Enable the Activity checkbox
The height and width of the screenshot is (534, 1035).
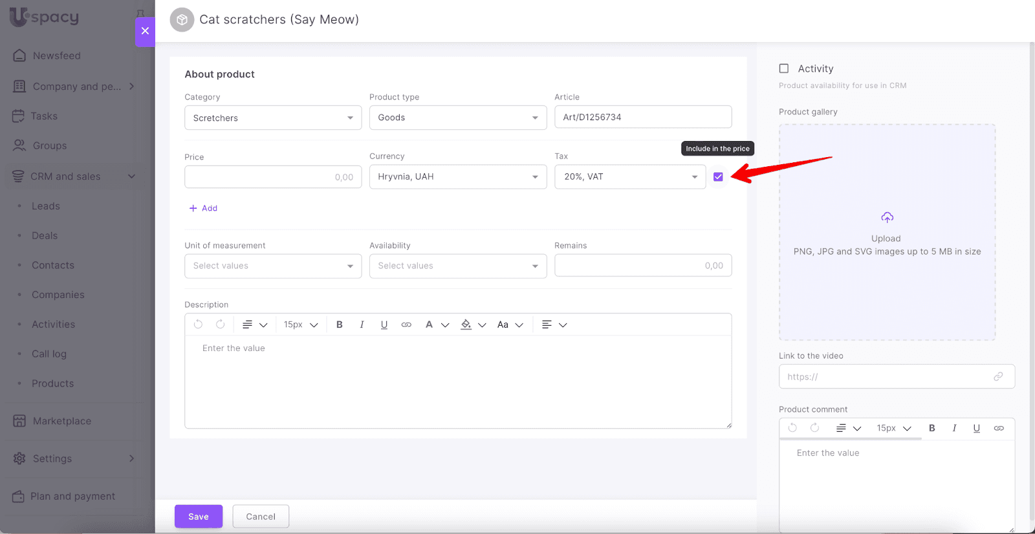pyautogui.click(x=784, y=69)
